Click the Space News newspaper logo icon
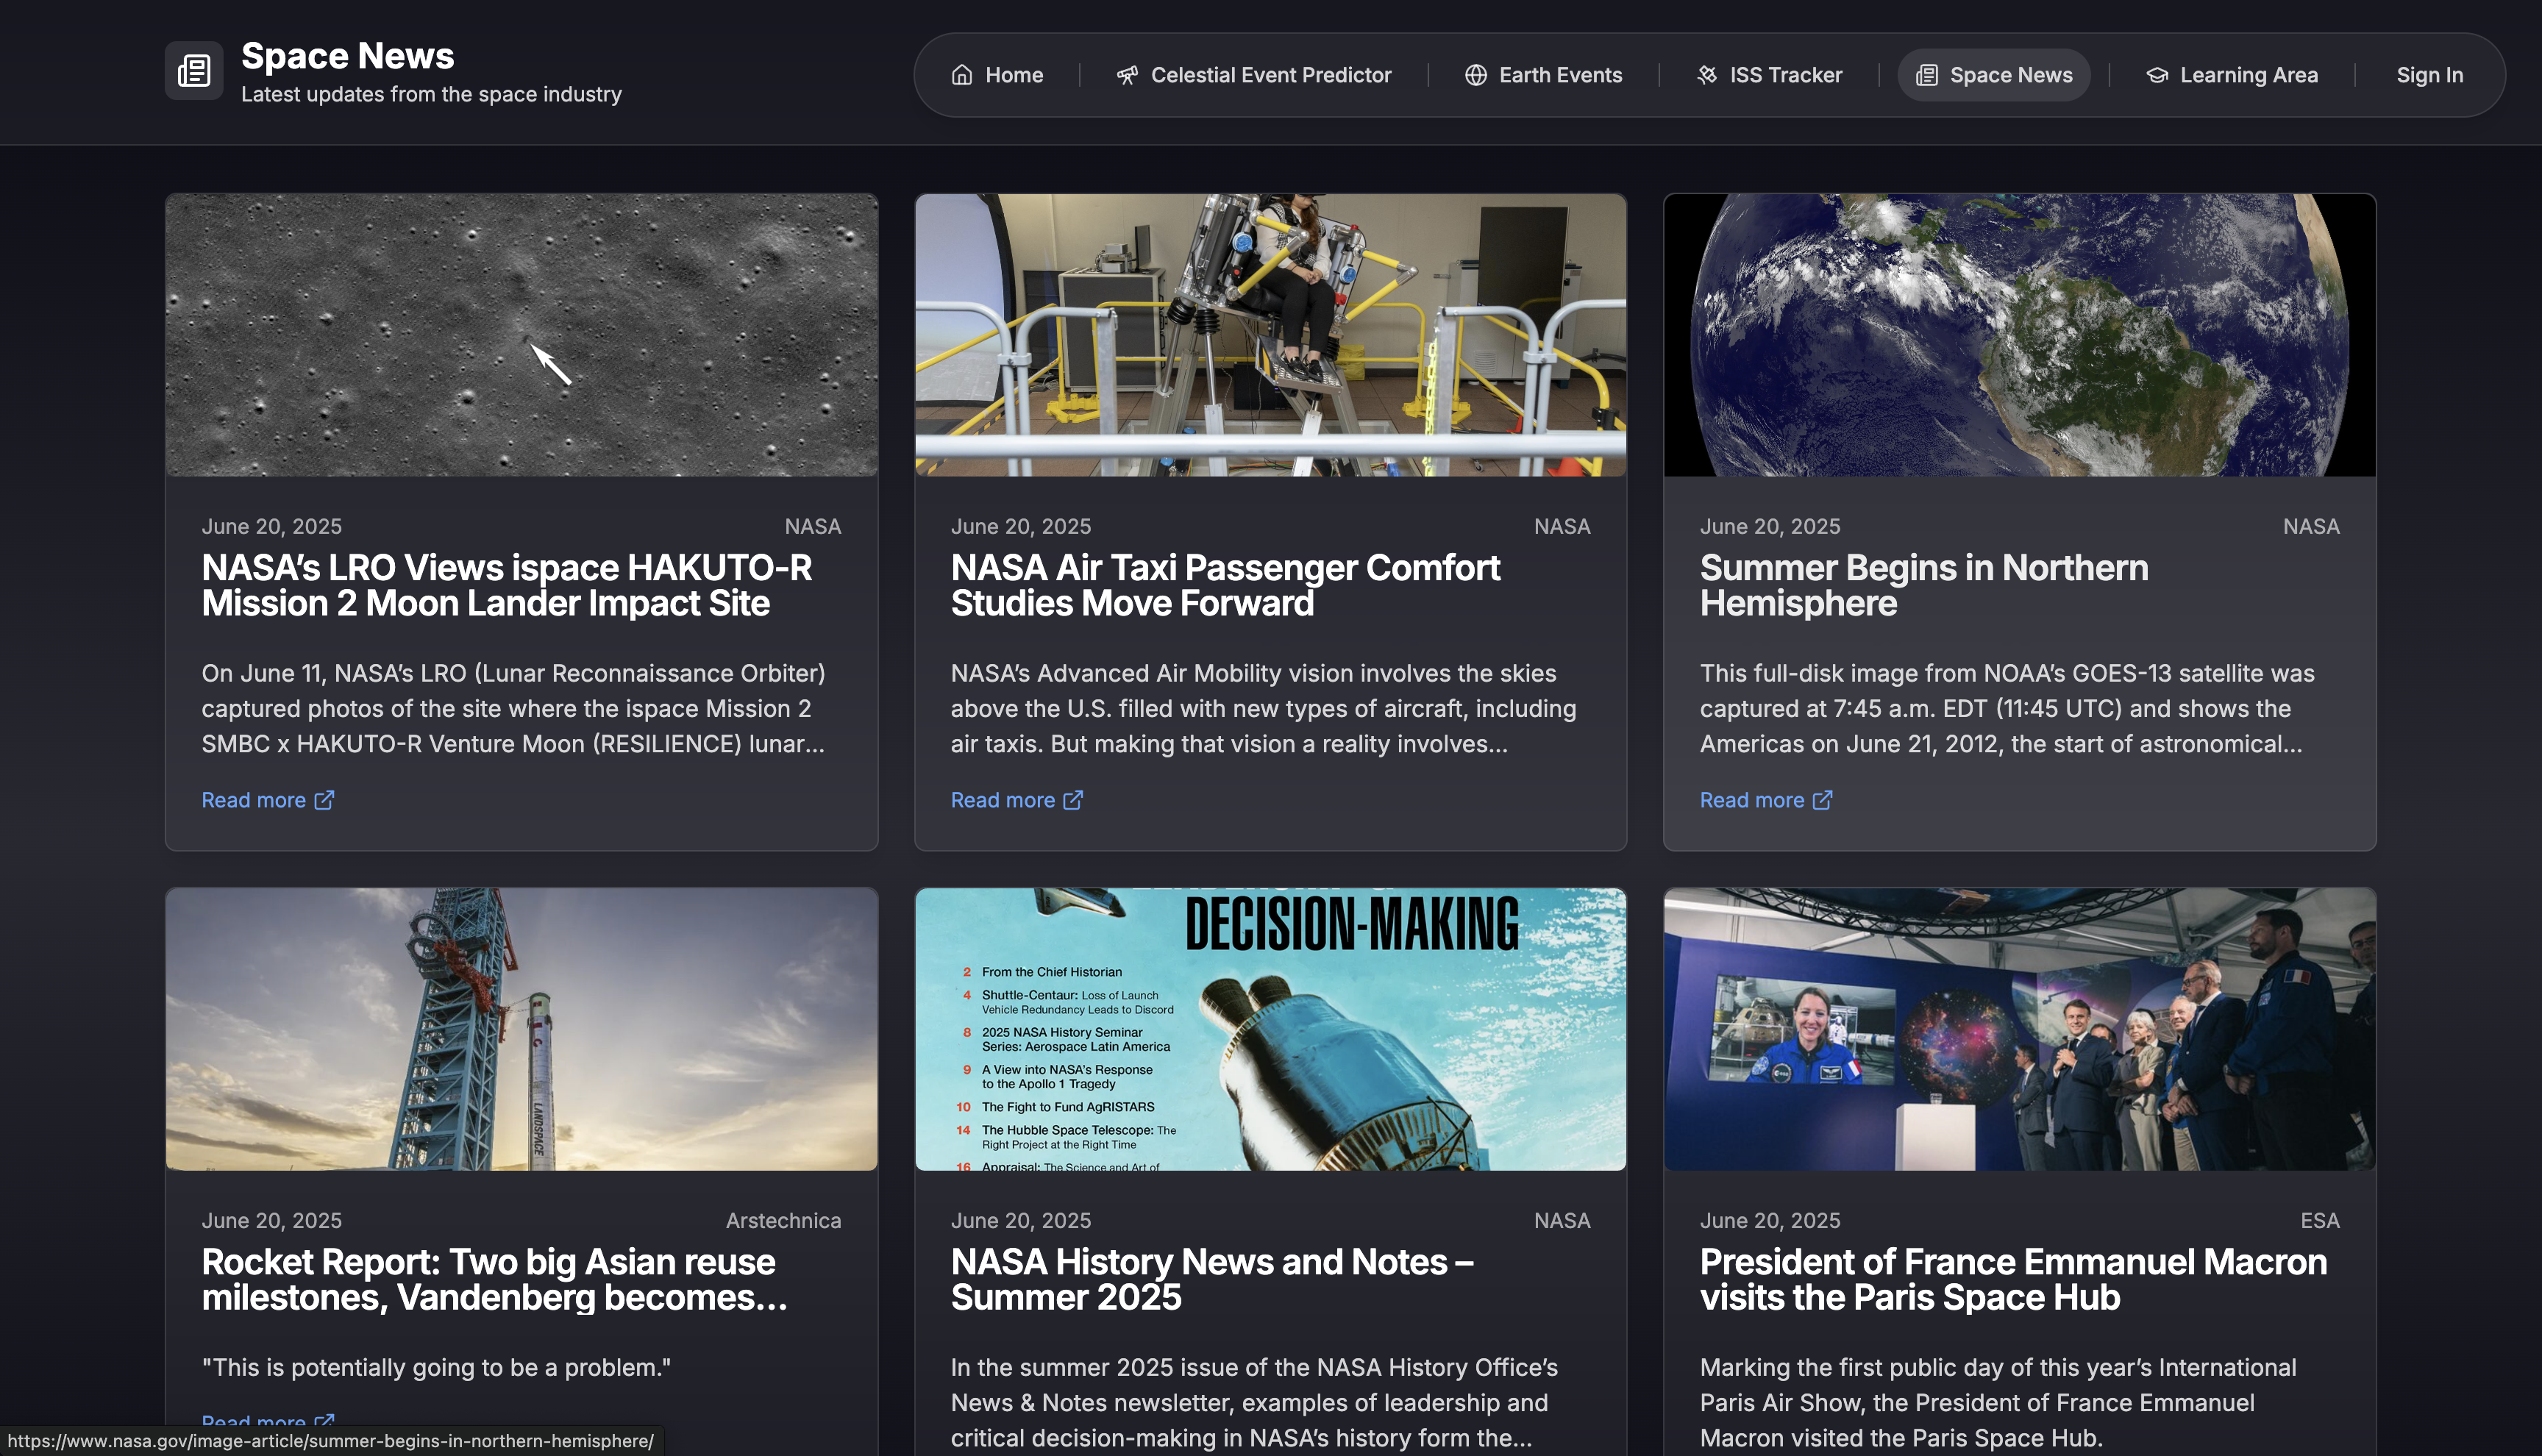Screen dimensions: 2542x1456 click(x=194, y=71)
